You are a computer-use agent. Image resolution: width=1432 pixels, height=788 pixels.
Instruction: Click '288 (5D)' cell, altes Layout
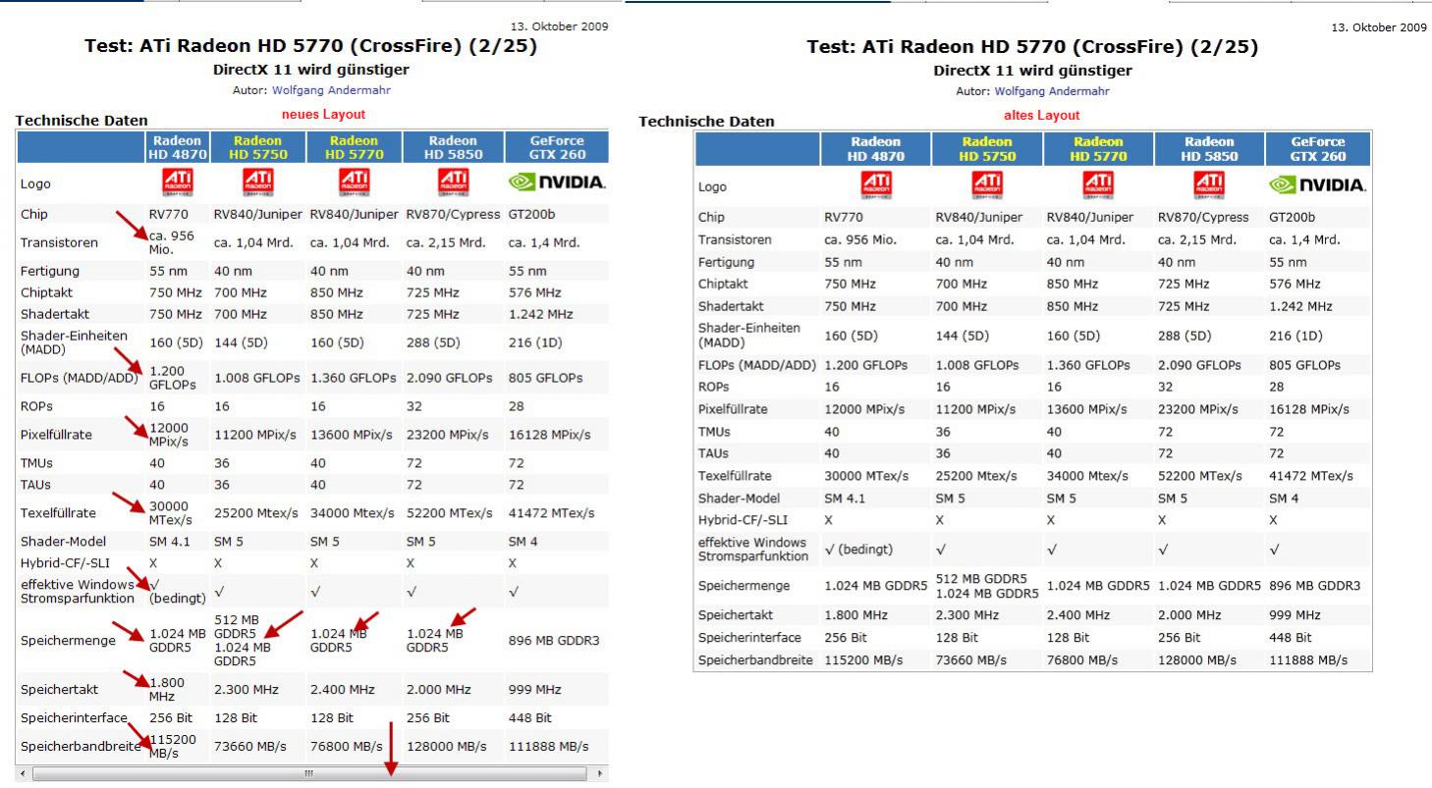[1184, 336]
